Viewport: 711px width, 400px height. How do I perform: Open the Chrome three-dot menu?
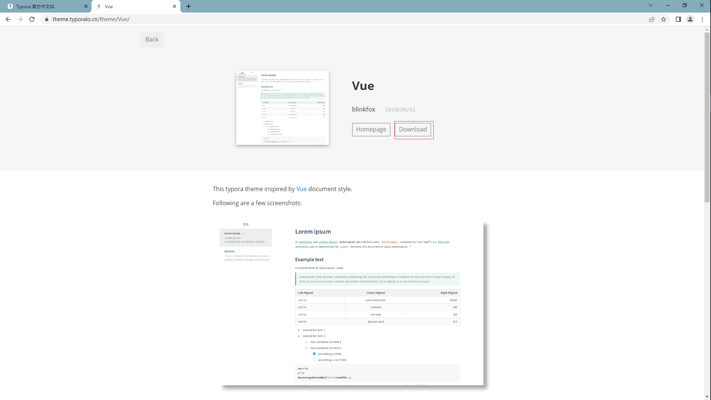point(702,19)
